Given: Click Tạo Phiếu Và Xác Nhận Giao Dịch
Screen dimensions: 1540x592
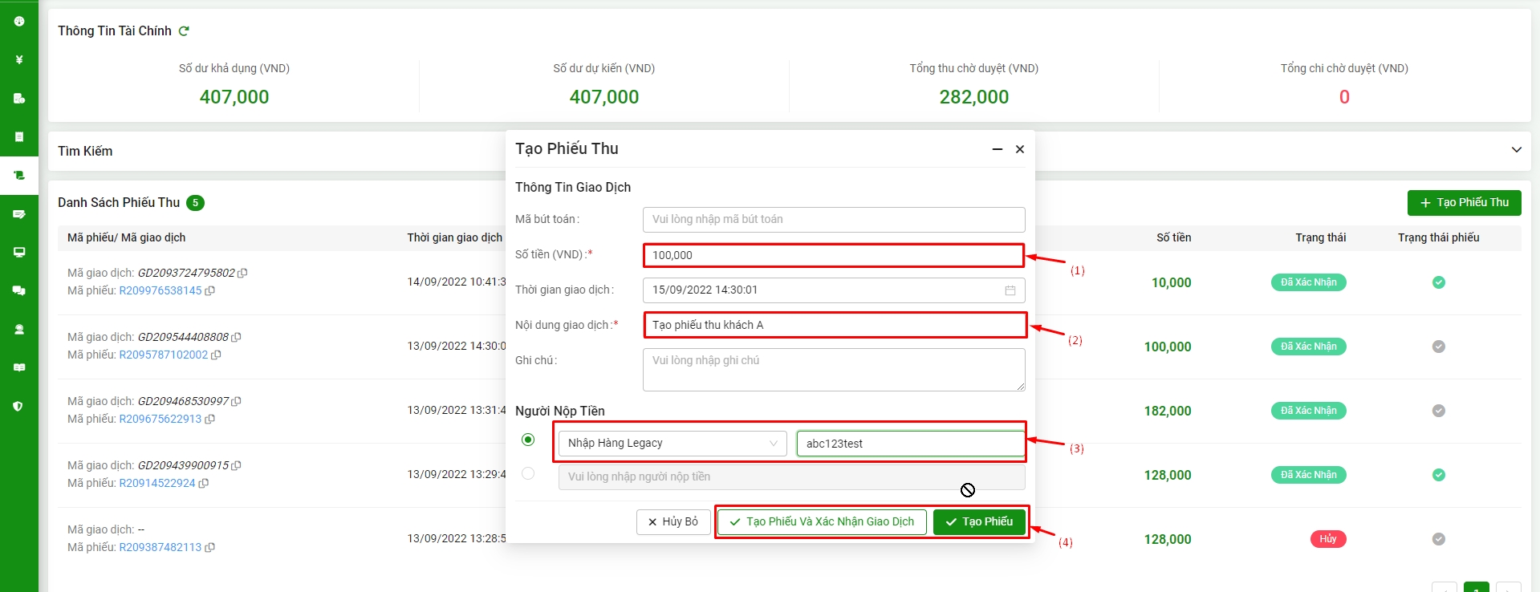Looking at the screenshot, I should [822, 522].
